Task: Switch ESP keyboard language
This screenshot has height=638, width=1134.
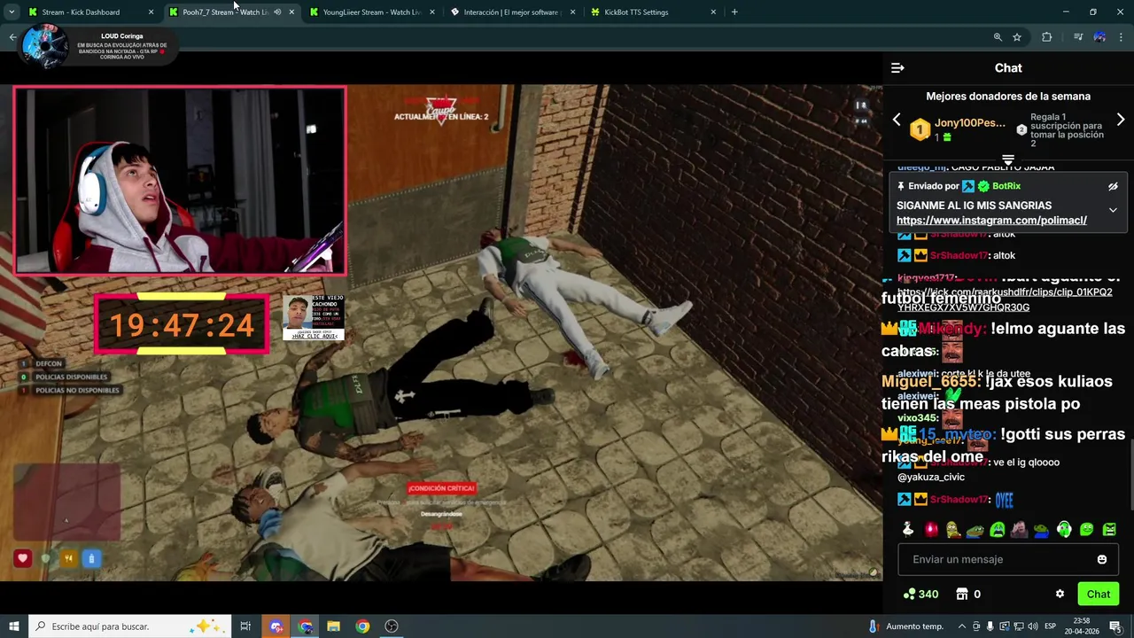Action: click(1050, 626)
